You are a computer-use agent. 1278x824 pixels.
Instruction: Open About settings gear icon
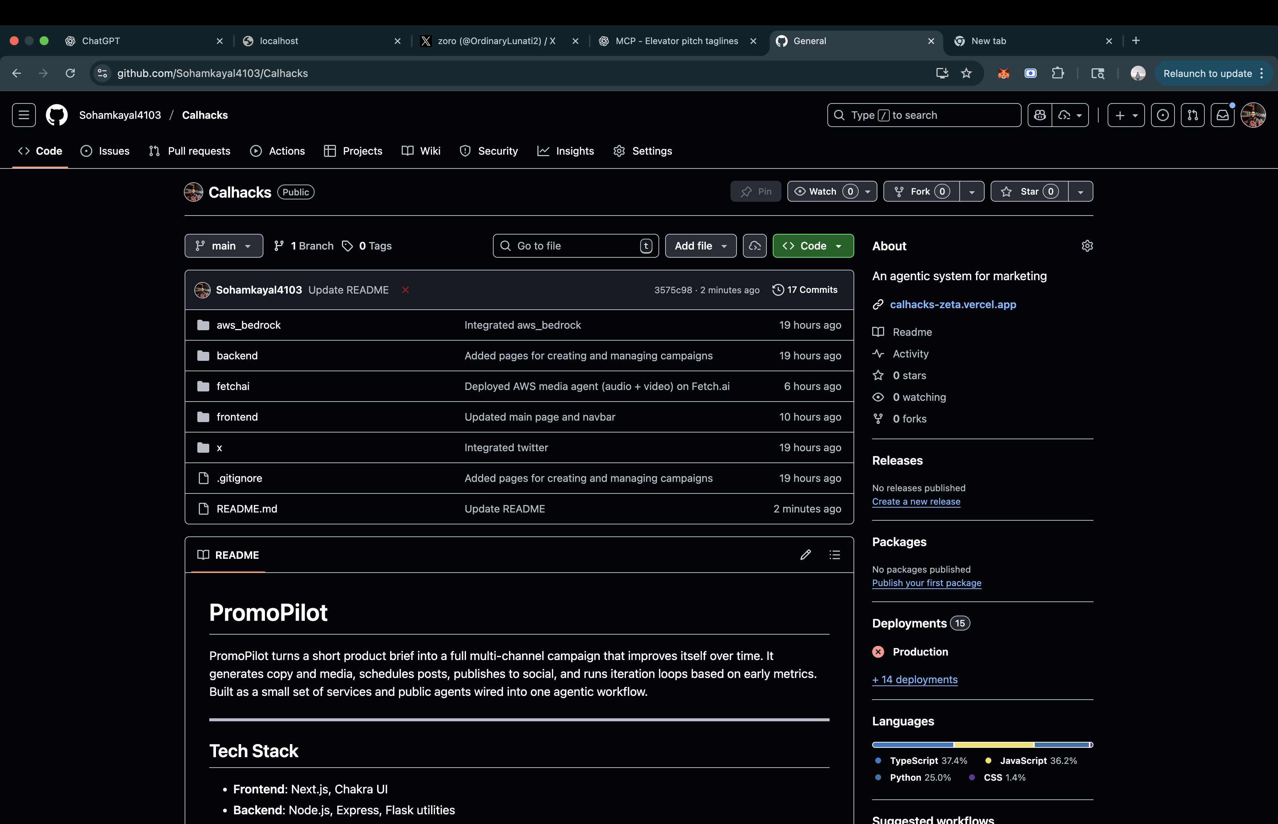click(x=1087, y=246)
